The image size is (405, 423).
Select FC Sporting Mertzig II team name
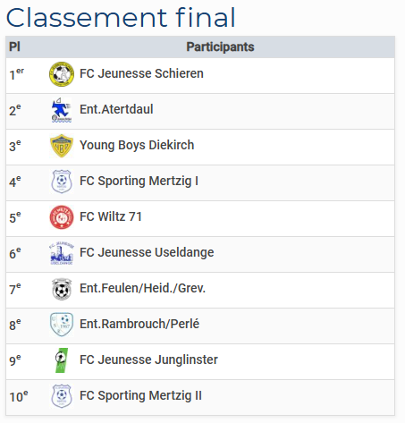(140, 396)
